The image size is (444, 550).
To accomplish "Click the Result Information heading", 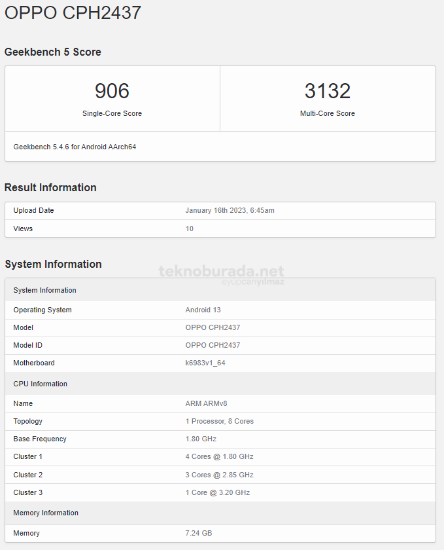I will click(x=50, y=187).
